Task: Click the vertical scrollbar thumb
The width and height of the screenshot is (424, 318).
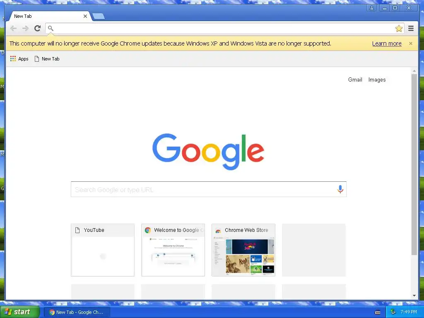Action: (414, 164)
